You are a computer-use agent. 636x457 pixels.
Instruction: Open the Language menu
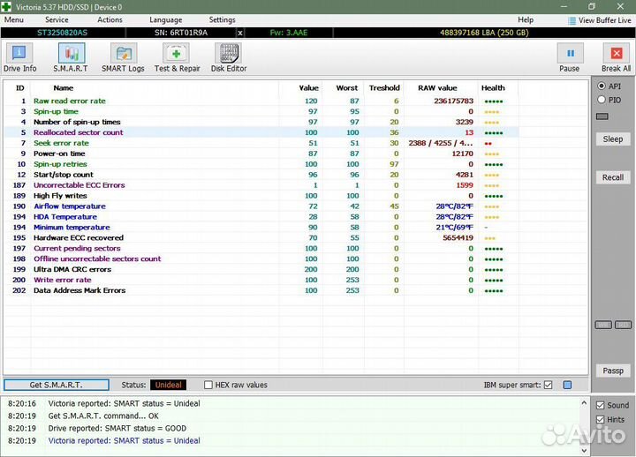point(166,19)
